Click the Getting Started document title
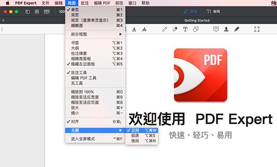 tap(197, 20)
